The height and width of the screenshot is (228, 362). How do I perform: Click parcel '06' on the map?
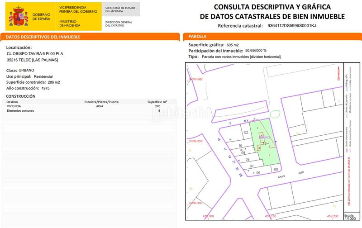coord(258,172)
